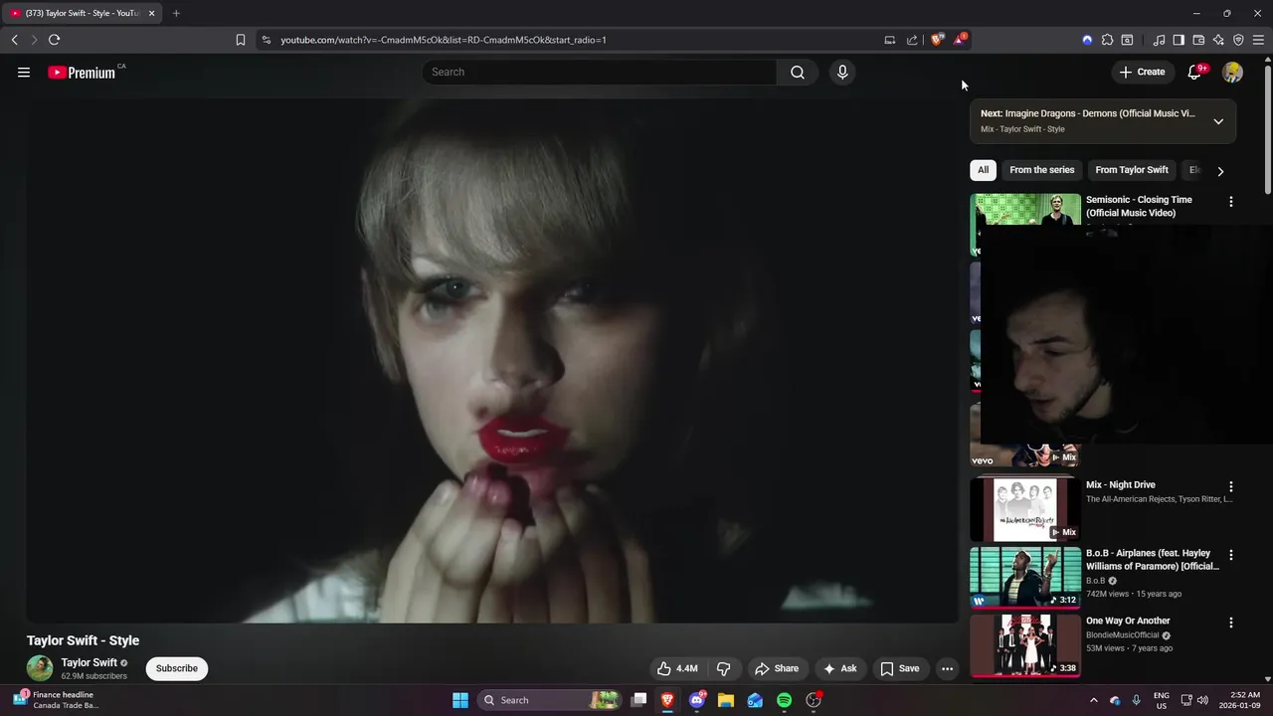
Task: Open the YouTube guide hamburger menu
Action: (x=24, y=72)
